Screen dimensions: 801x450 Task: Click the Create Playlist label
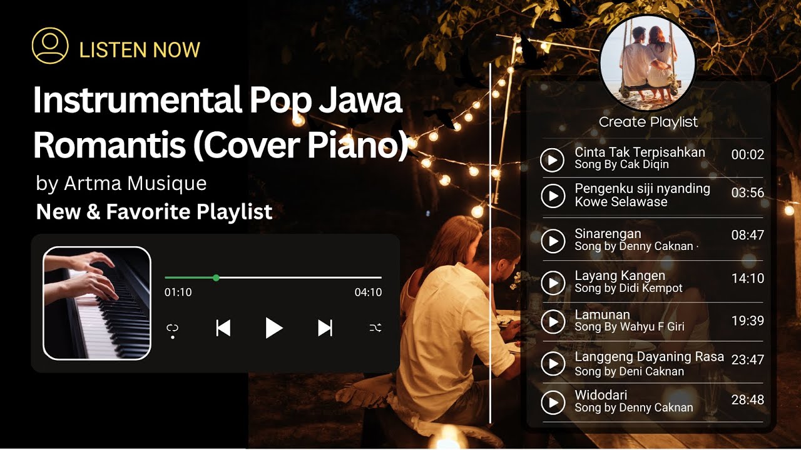coord(648,122)
